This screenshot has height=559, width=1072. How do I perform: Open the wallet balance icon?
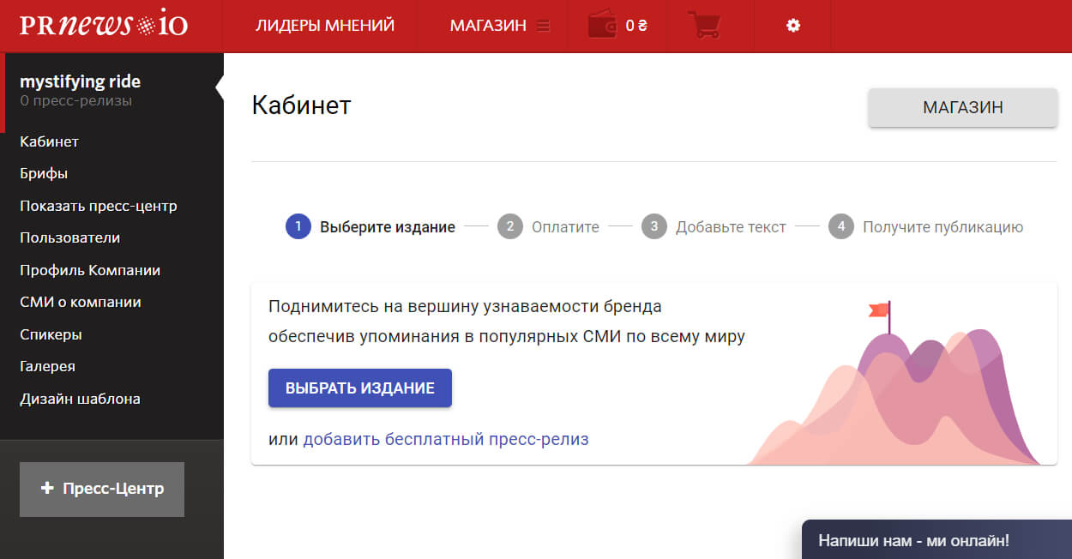[x=603, y=26]
